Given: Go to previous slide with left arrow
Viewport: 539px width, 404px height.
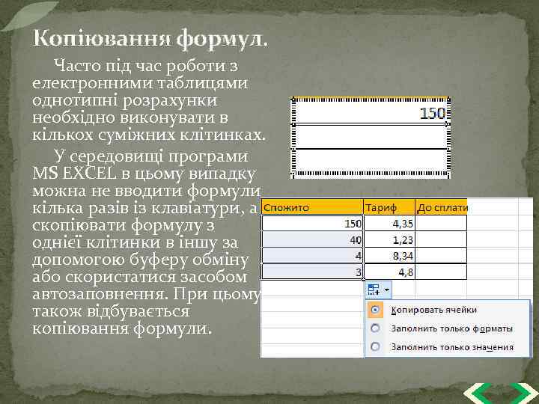Looking at the screenshot, I should pyautogui.click(x=476, y=394).
